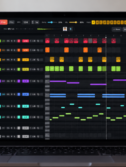Toggle the first step of the KIC row

click(47, 50)
